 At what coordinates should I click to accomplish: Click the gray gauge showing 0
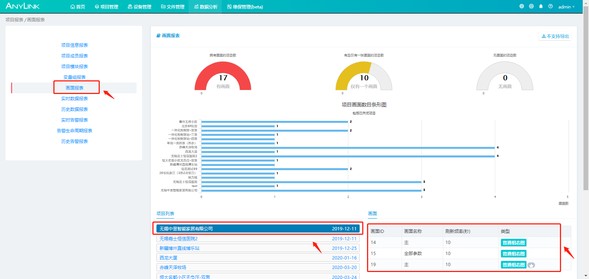tap(505, 76)
